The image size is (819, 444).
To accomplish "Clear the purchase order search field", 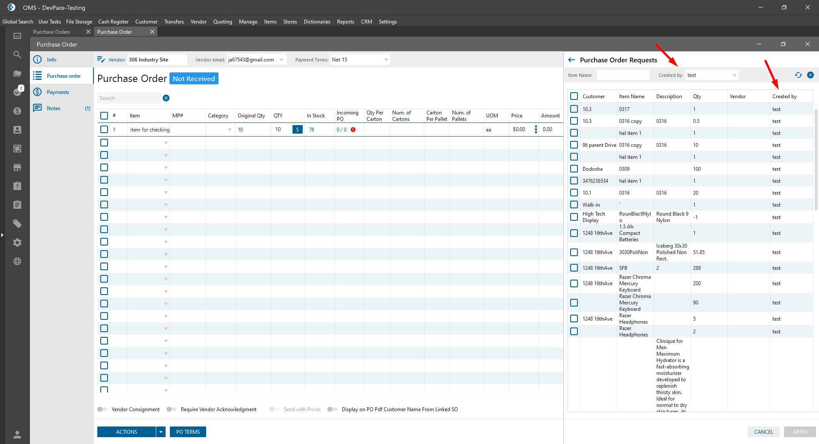I will coord(166,98).
